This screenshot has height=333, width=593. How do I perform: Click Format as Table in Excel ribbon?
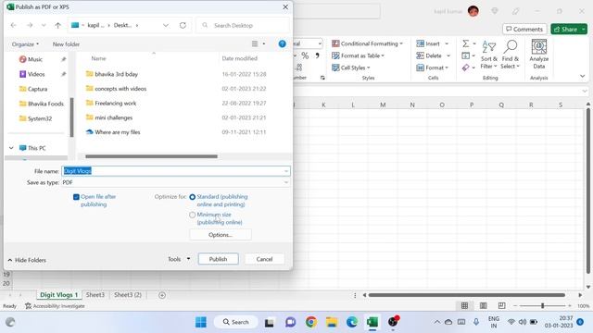pyautogui.click(x=358, y=55)
